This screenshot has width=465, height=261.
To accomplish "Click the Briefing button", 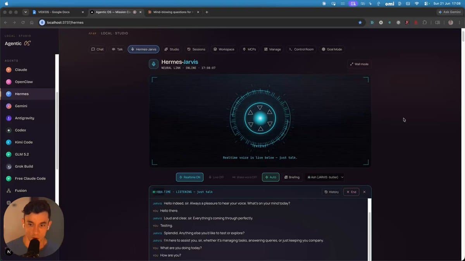I will [x=292, y=177].
